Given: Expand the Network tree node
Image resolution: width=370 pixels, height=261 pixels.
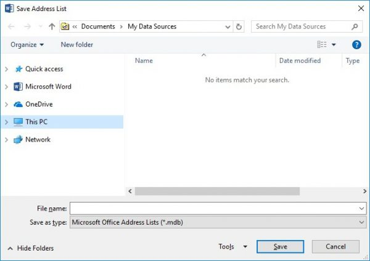Looking at the screenshot, I should coord(7,140).
